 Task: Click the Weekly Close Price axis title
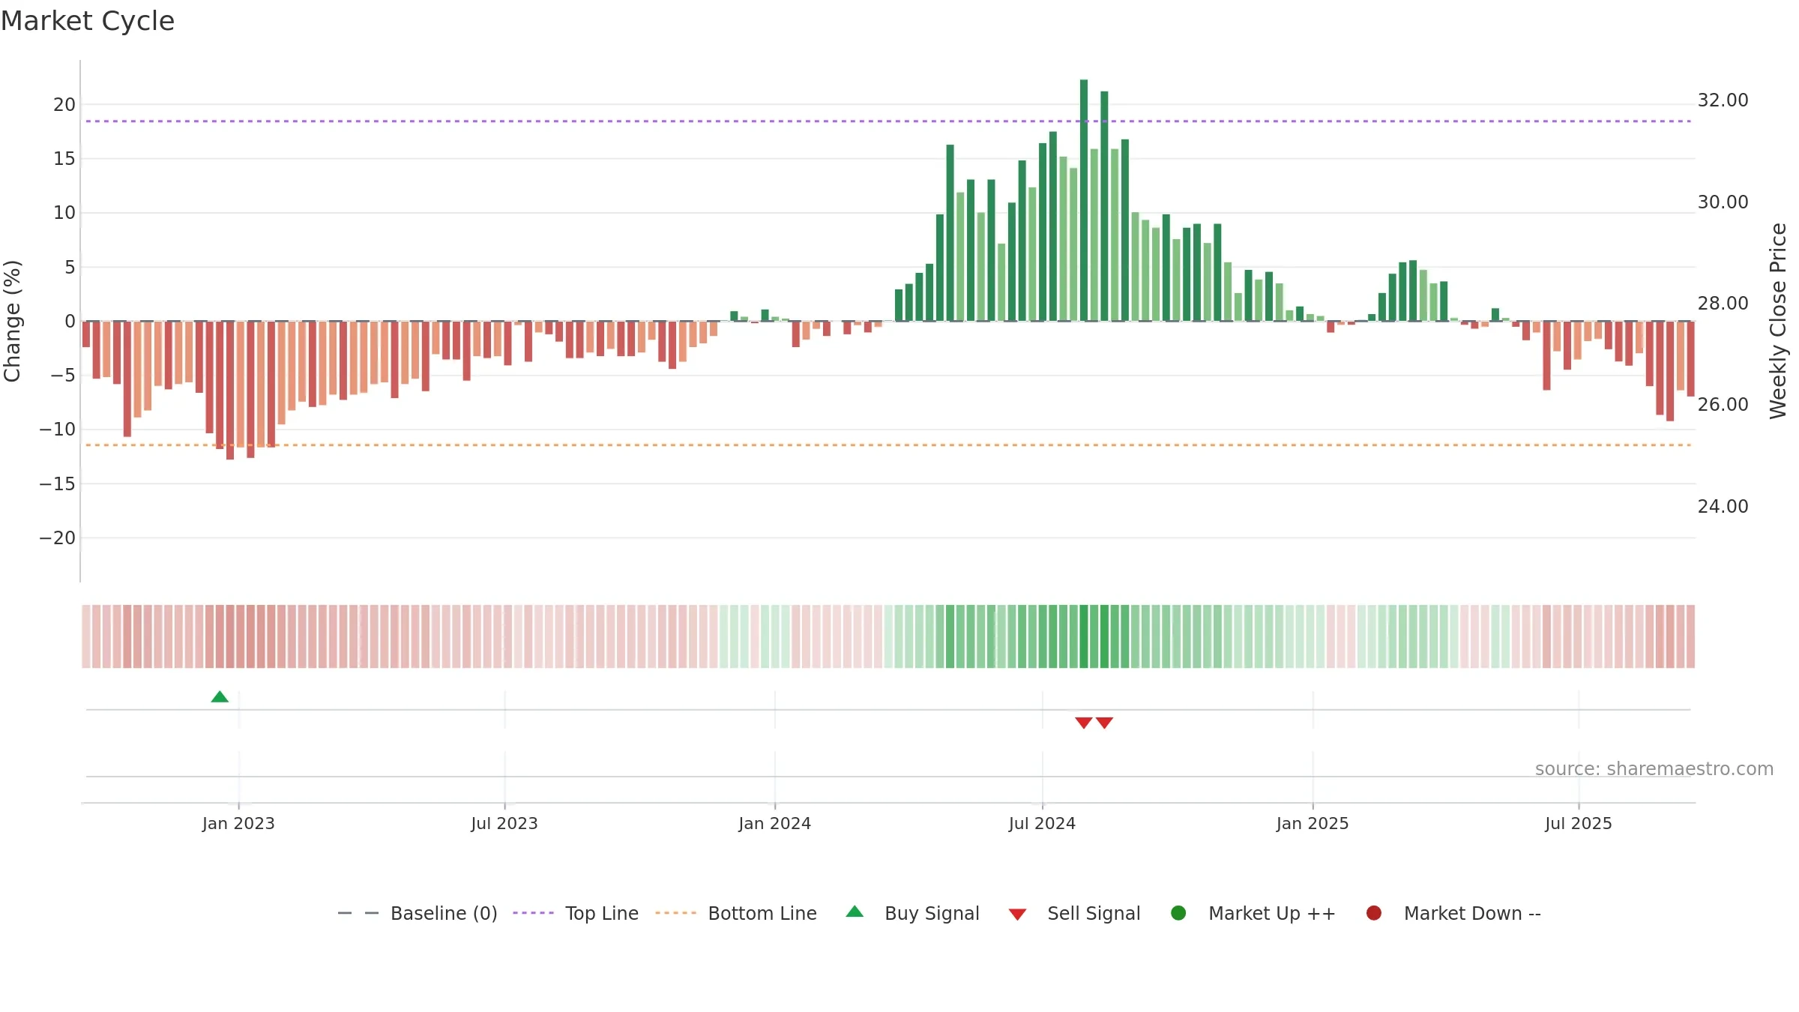tap(1778, 321)
